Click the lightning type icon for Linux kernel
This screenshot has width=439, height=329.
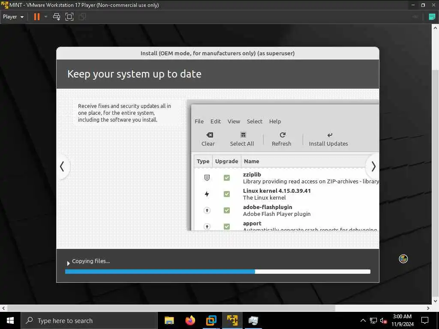(207, 194)
